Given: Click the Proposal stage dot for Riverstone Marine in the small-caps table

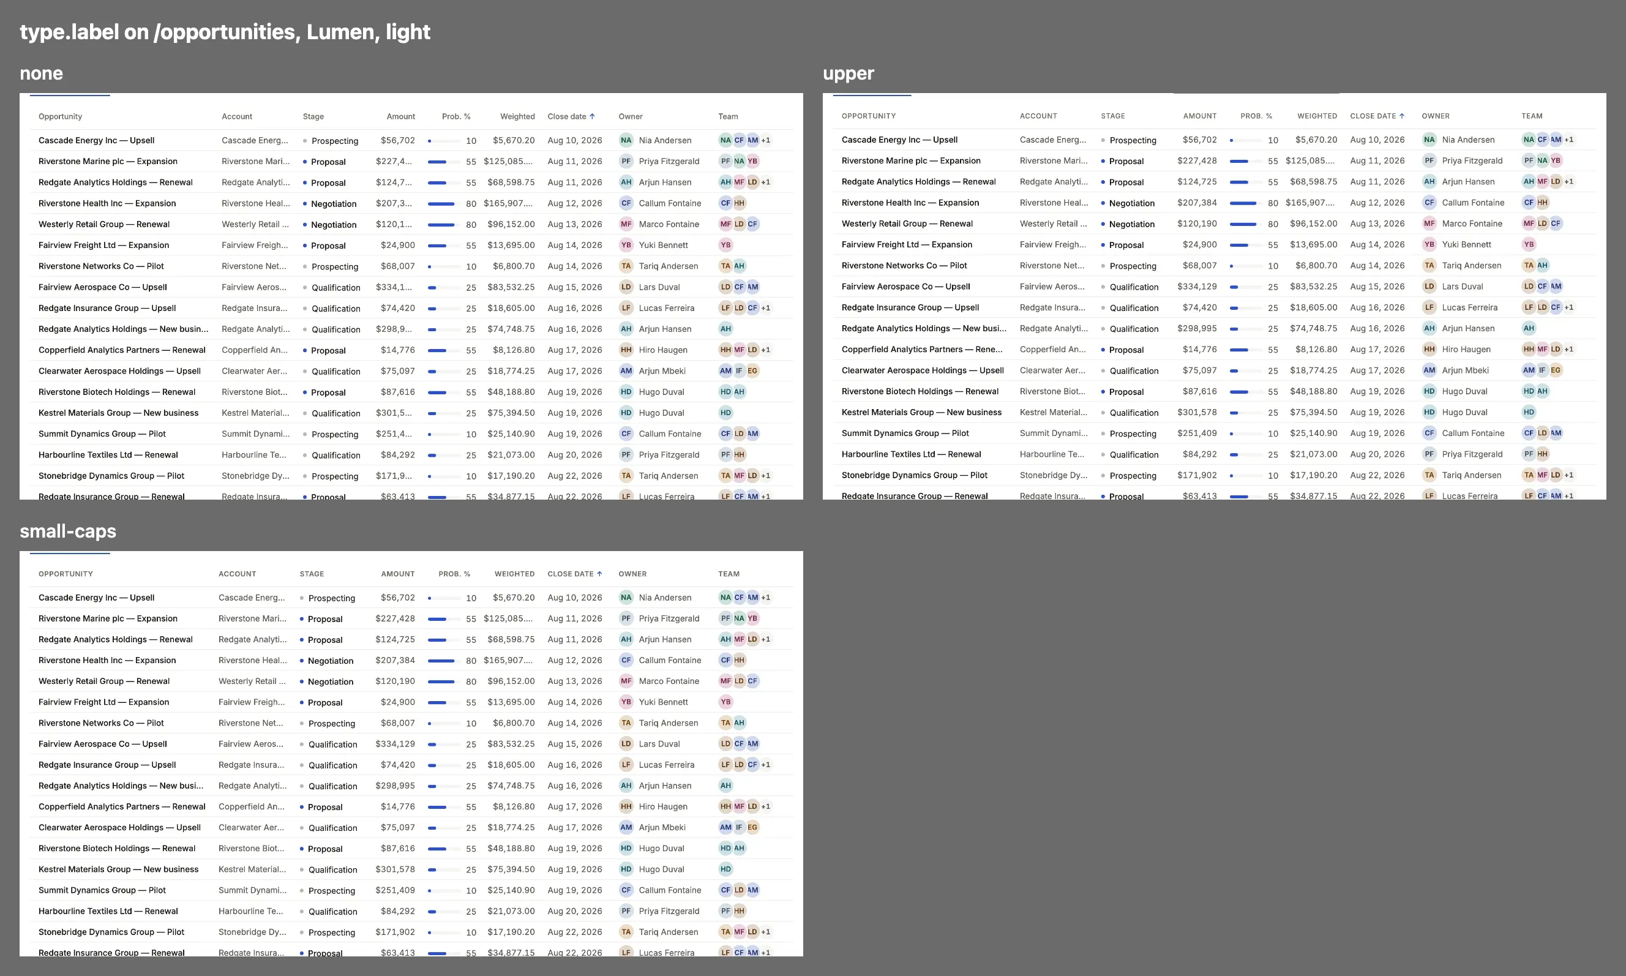Looking at the screenshot, I should tap(301, 619).
